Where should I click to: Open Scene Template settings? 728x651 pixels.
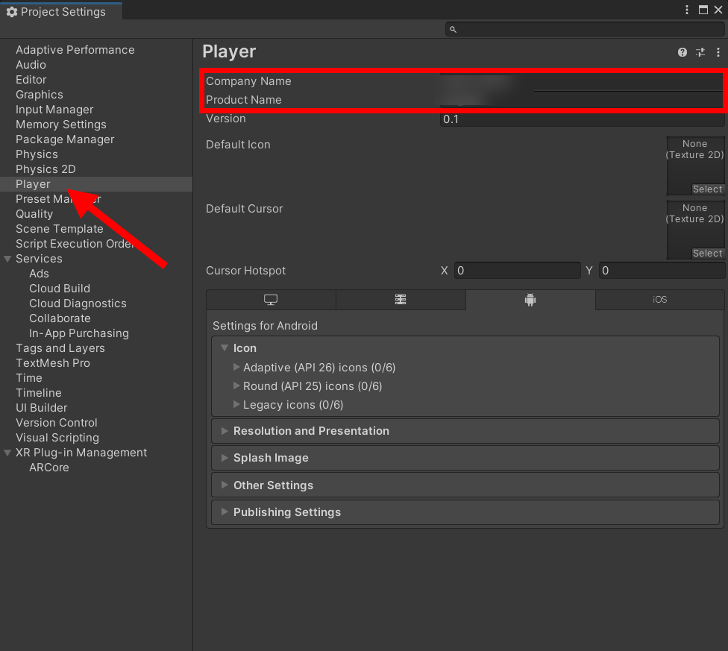point(60,229)
